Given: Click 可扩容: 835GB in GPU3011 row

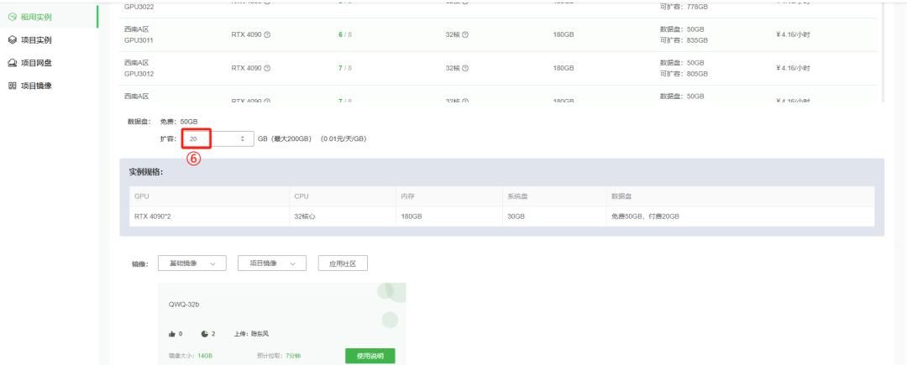Looking at the screenshot, I should point(684,40).
